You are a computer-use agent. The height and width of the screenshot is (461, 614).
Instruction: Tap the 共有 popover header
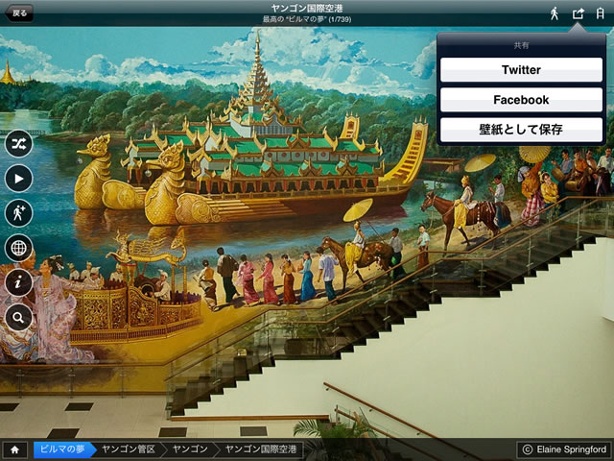pos(521,45)
